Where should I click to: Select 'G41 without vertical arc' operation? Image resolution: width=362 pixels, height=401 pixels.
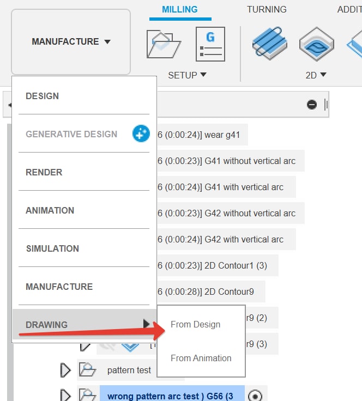[x=231, y=161]
